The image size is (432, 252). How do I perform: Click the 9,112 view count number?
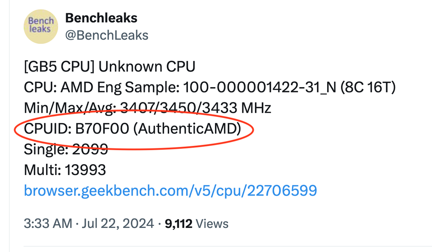179,224
